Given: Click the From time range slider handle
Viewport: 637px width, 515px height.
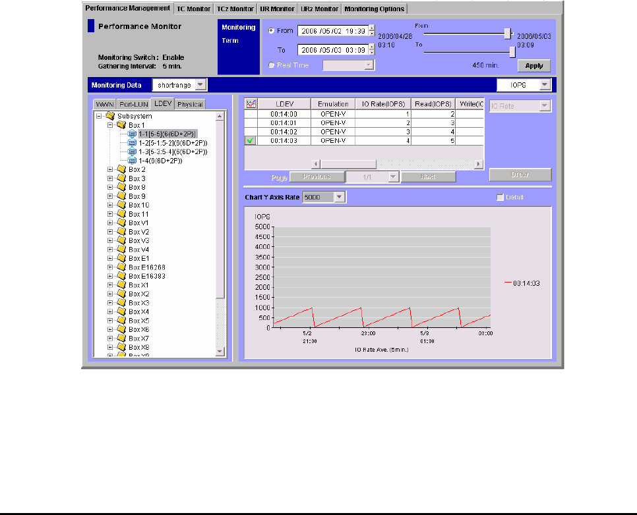Looking at the screenshot, I should point(508,33).
